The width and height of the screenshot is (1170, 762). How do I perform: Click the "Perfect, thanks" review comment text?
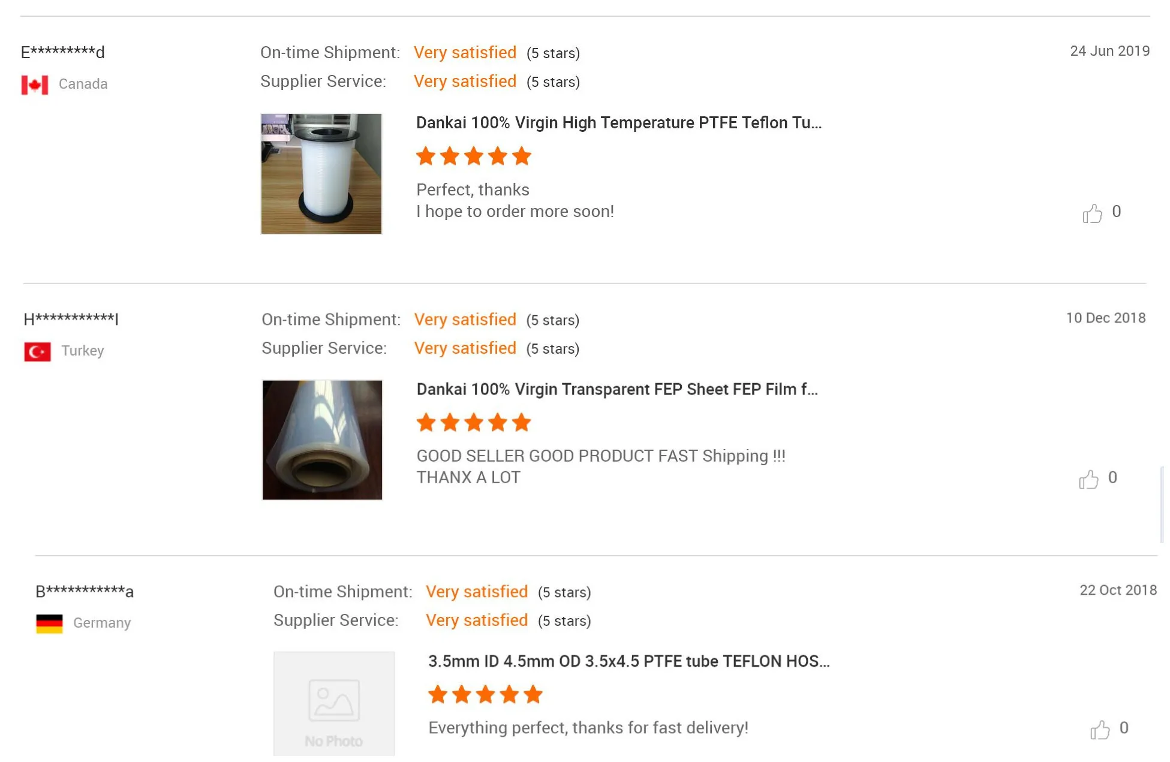(473, 190)
